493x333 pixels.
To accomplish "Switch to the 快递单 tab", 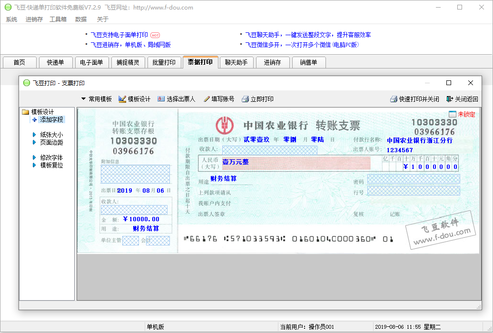I will point(56,63).
